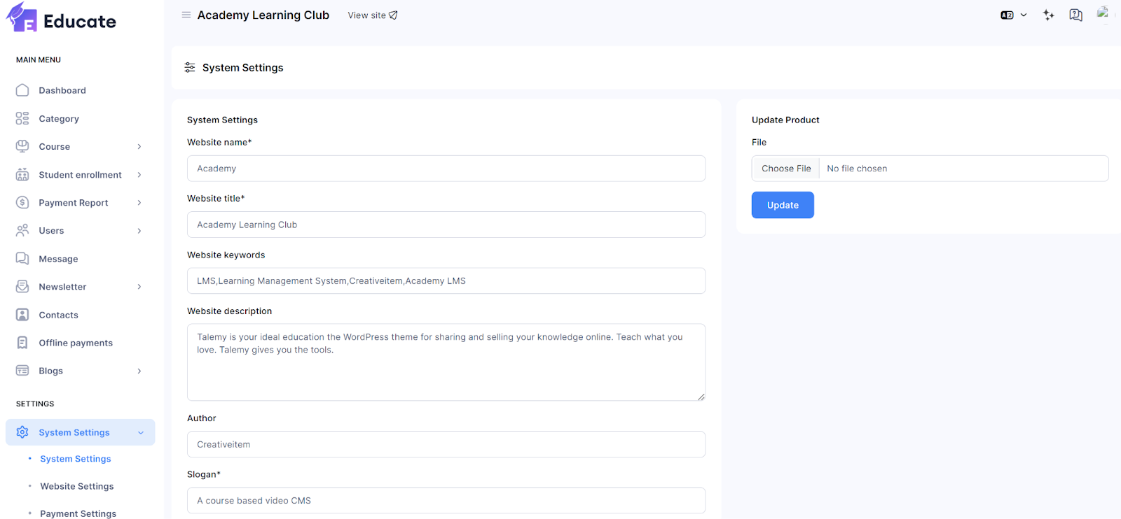Viewport: 1121px width, 519px height.
Task: Open the language selector in top bar
Action: point(1013,15)
